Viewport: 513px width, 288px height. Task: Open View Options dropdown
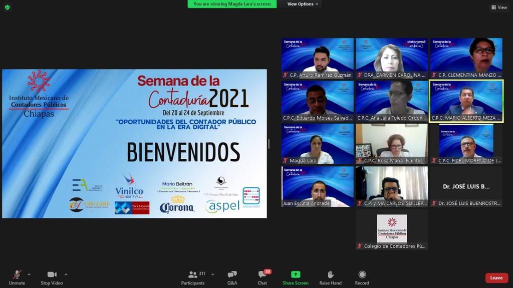point(303,4)
